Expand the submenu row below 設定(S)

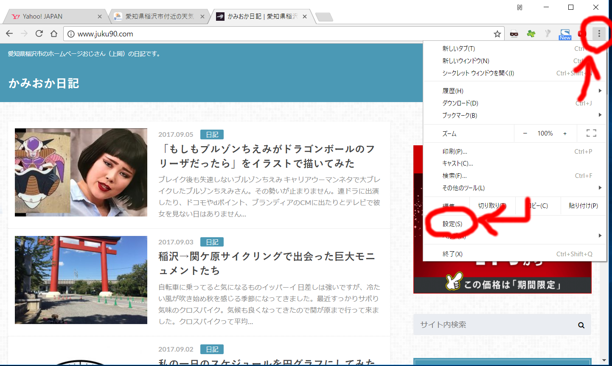[514, 236]
